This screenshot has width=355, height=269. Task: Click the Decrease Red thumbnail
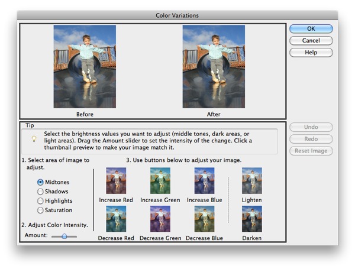116,219
